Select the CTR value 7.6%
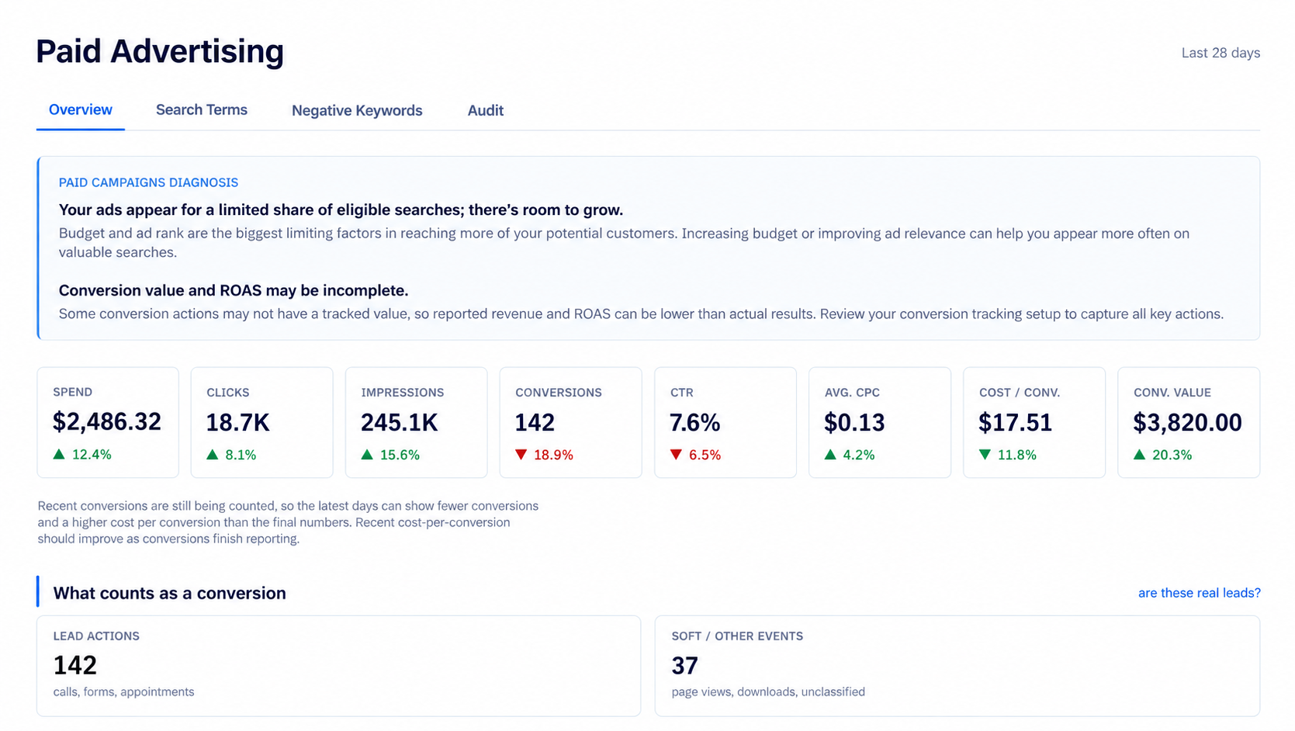The height and width of the screenshot is (731, 1295). point(694,422)
